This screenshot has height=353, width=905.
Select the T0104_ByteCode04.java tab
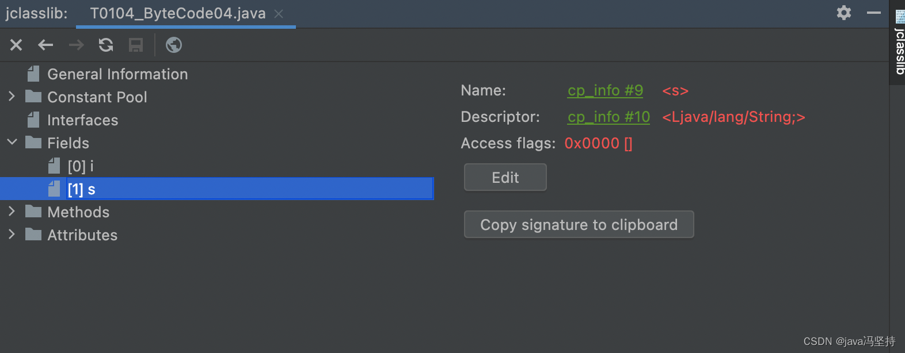point(178,13)
